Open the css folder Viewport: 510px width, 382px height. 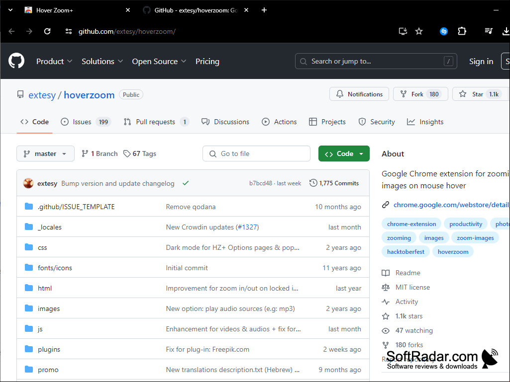42,247
